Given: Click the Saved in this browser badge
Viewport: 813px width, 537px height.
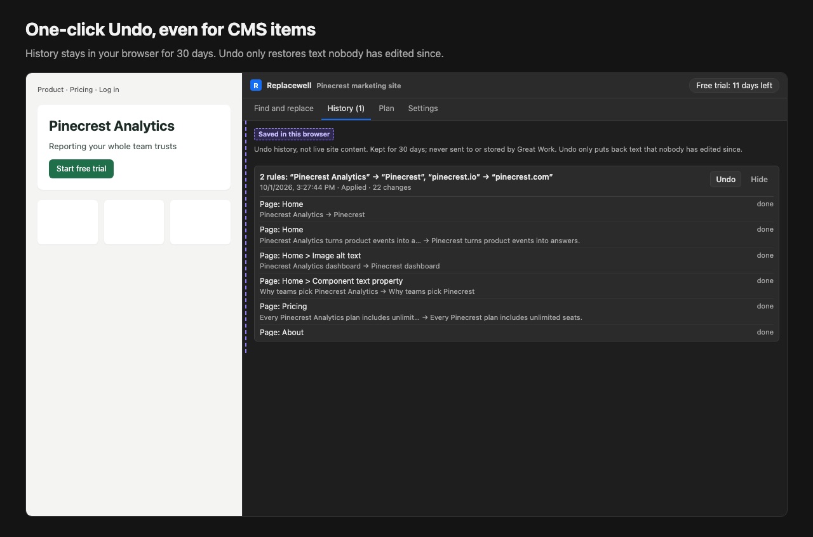Looking at the screenshot, I should coord(294,135).
